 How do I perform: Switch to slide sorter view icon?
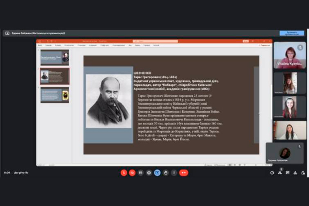[x=235, y=165]
